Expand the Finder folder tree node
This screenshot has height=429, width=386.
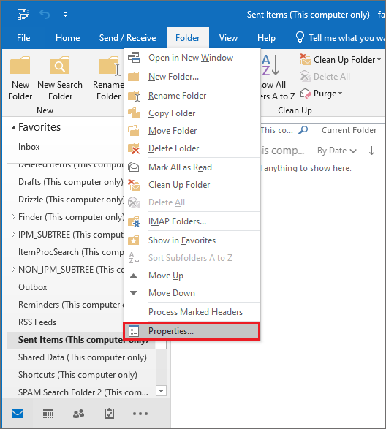[x=13, y=217]
